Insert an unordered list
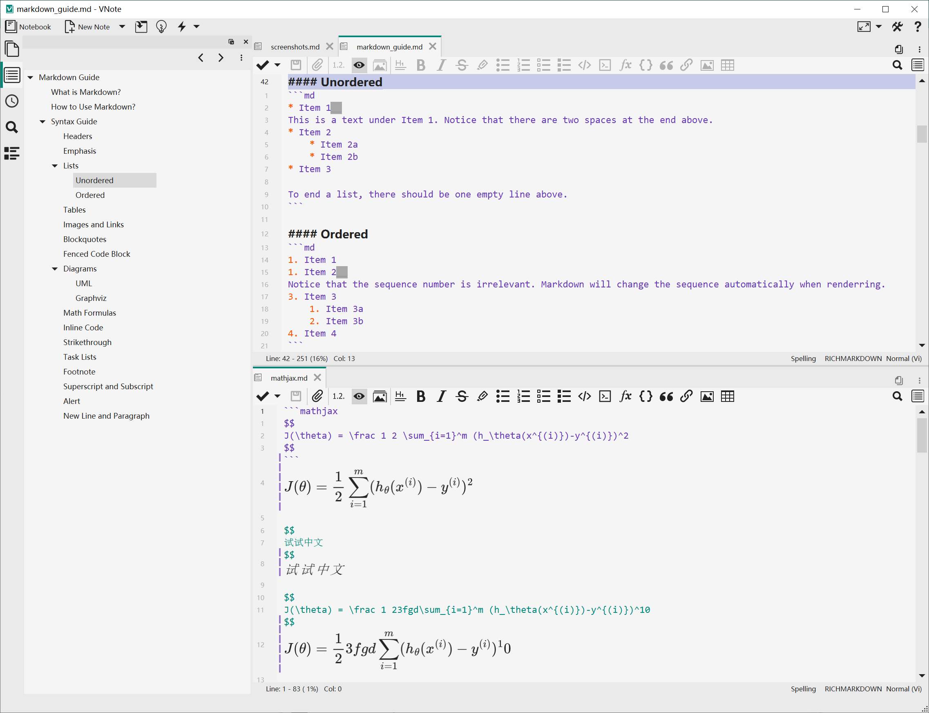Viewport: 929px width, 713px height. coord(503,65)
